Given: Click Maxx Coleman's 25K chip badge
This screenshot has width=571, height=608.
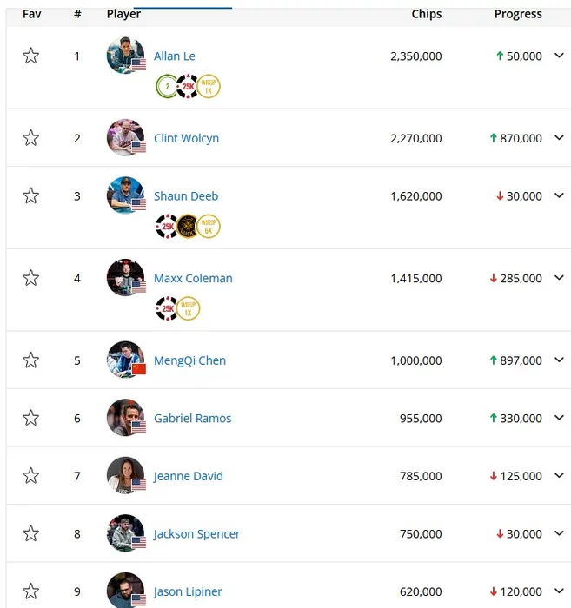Looking at the screenshot, I should pyautogui.click(x=166, y=308).
